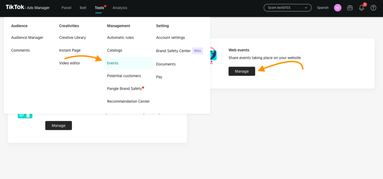383x179 pixels.
Task: Open the purple user avatar menu
Action: tap(338, 8)
